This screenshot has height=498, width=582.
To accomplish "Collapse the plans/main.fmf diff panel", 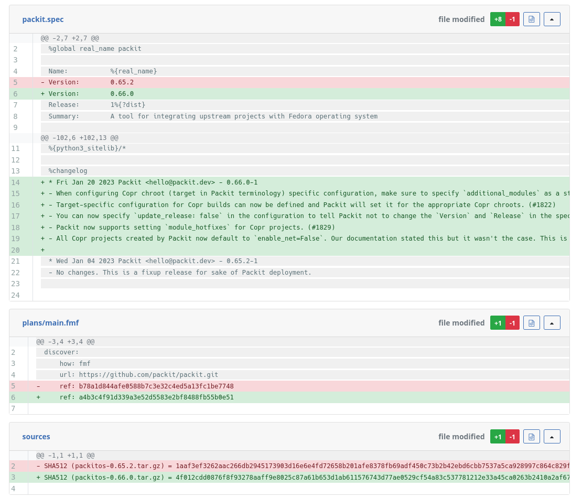I will pos(552,323).
